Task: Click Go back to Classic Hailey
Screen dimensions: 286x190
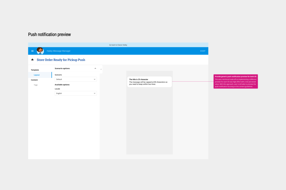Action: tap(118, 45)
